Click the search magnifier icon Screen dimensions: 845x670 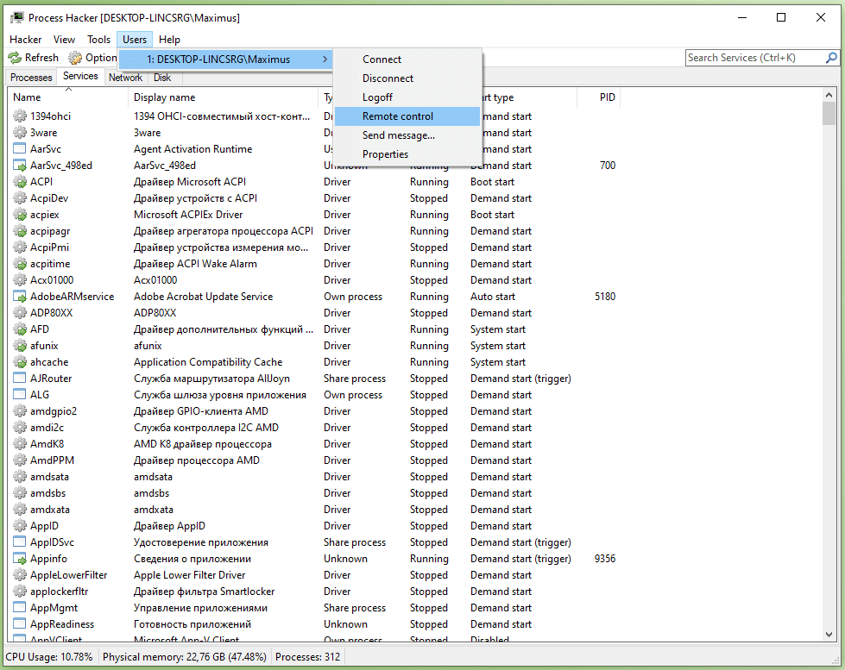click(x=831, y=58)
